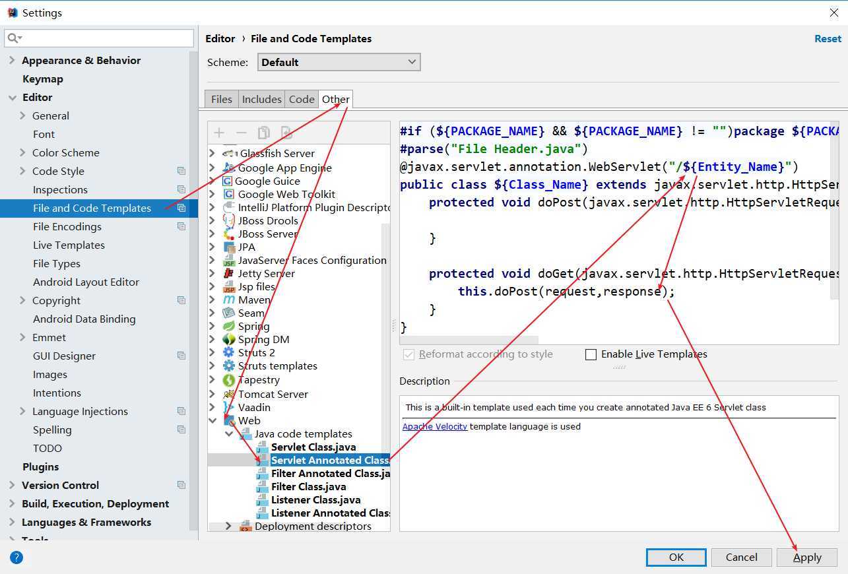Open Live Templates settings
This screenshot has width=848, height=574.
pyautogui.click(x=69, y=245)
